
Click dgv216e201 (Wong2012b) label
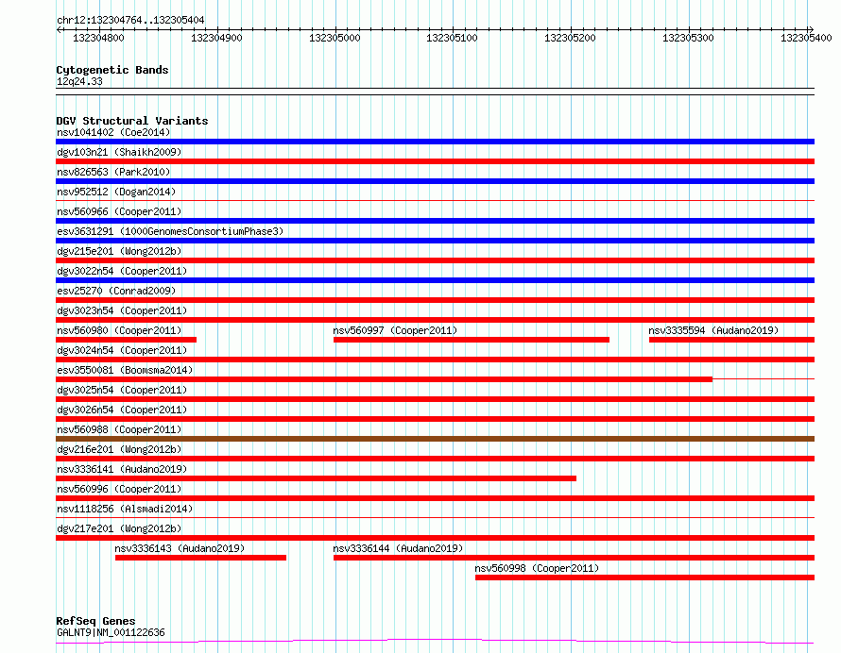point(119,449)
